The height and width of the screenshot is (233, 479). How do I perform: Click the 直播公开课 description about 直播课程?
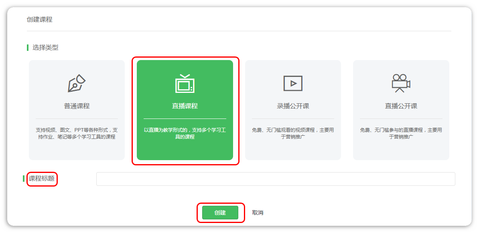(x=401, y=133)
